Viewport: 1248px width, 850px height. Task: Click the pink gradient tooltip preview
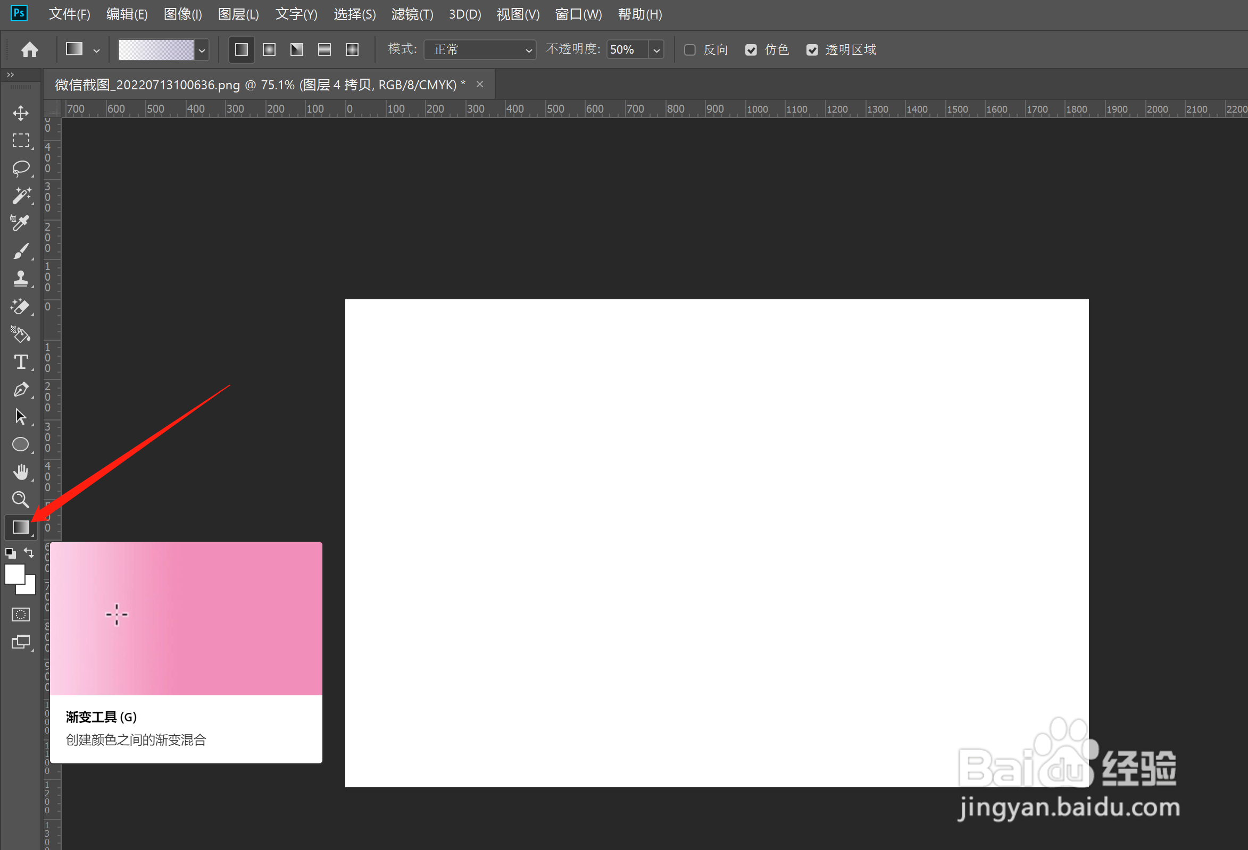pyautogui.click(x=186, y=618)
